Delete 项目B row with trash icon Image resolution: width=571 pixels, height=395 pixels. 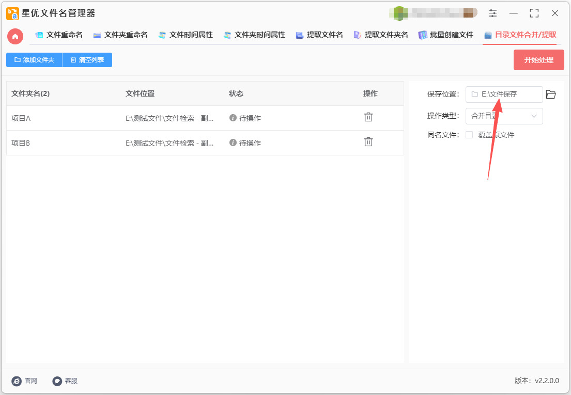coord(368,142)
